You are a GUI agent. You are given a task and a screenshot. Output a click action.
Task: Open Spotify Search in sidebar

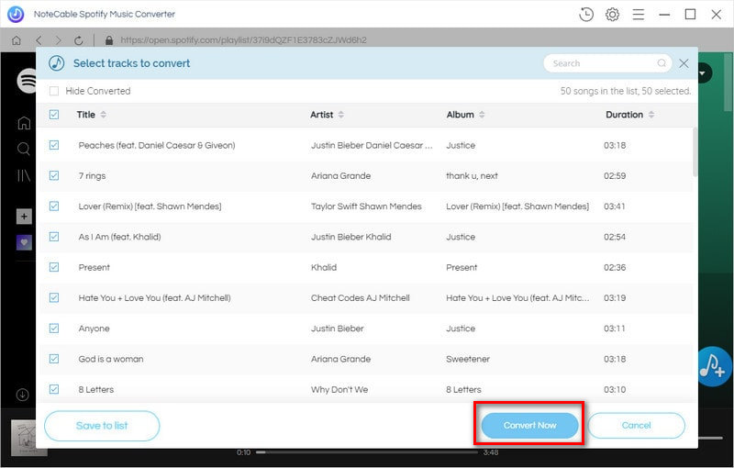tap(24, 149)
